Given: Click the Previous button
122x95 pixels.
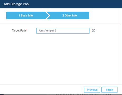Looking at the screenshot, I should (x=92, y=90).
